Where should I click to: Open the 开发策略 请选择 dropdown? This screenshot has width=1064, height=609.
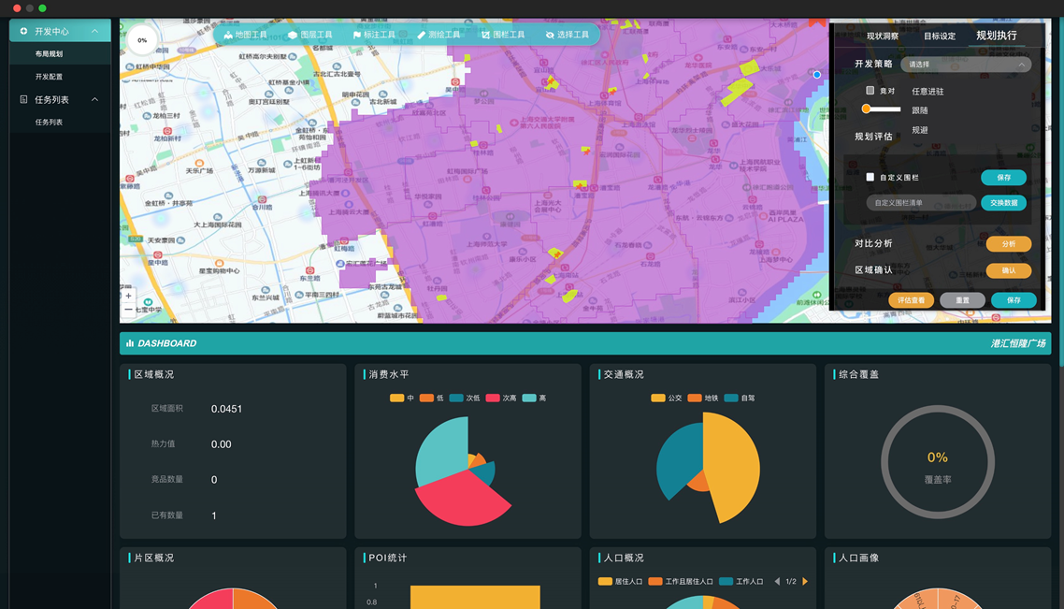[966, 65]
